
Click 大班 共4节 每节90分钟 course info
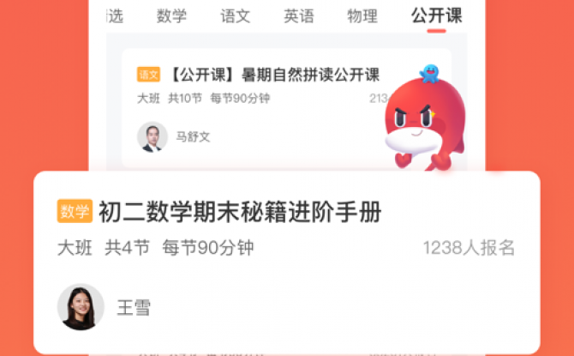pyautogui.click(x=156, y=247)
